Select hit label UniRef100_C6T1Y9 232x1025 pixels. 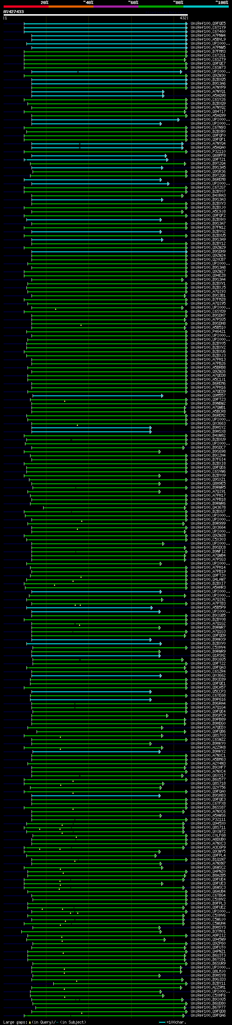point(208,28)
